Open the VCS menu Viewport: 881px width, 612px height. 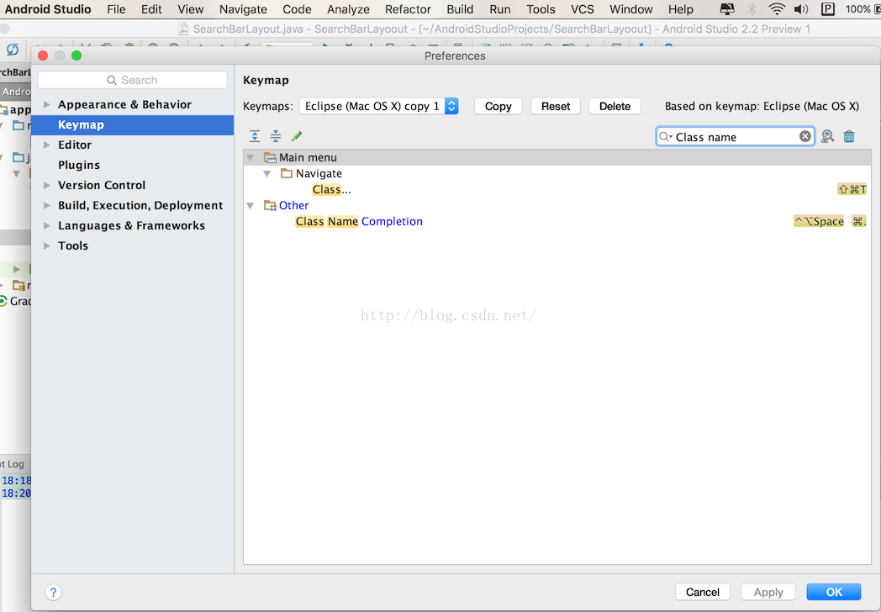point(582,9)
